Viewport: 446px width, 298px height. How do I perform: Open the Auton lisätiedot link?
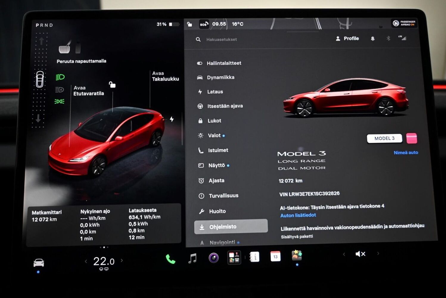[298, 215]
